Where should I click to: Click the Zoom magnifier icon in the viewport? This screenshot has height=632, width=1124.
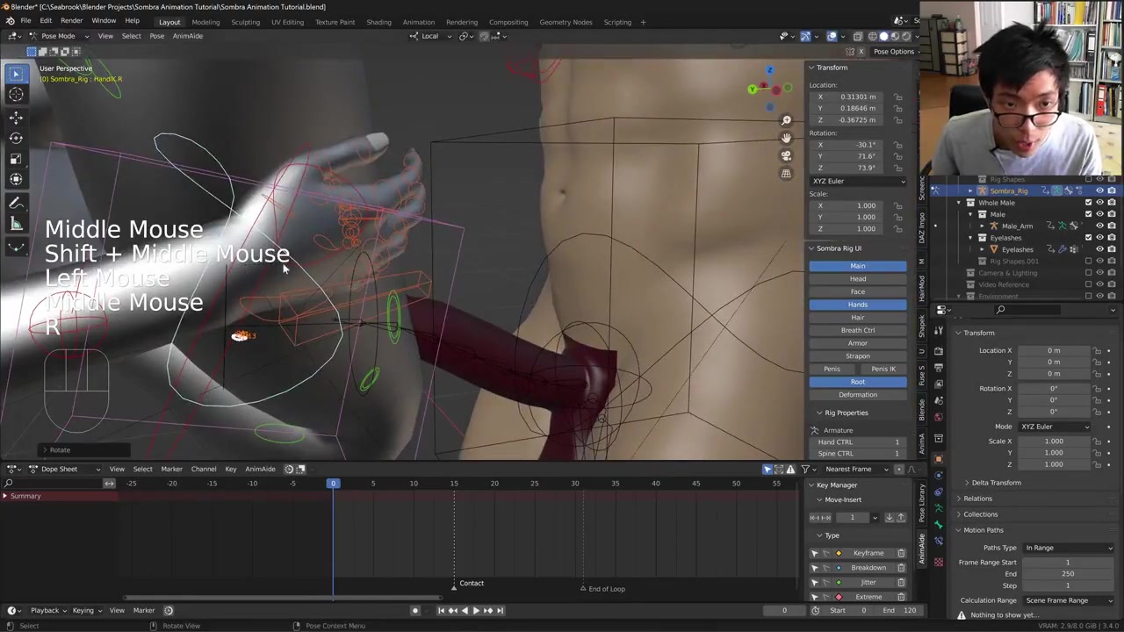pyautogui.click(x=786, y=120)
